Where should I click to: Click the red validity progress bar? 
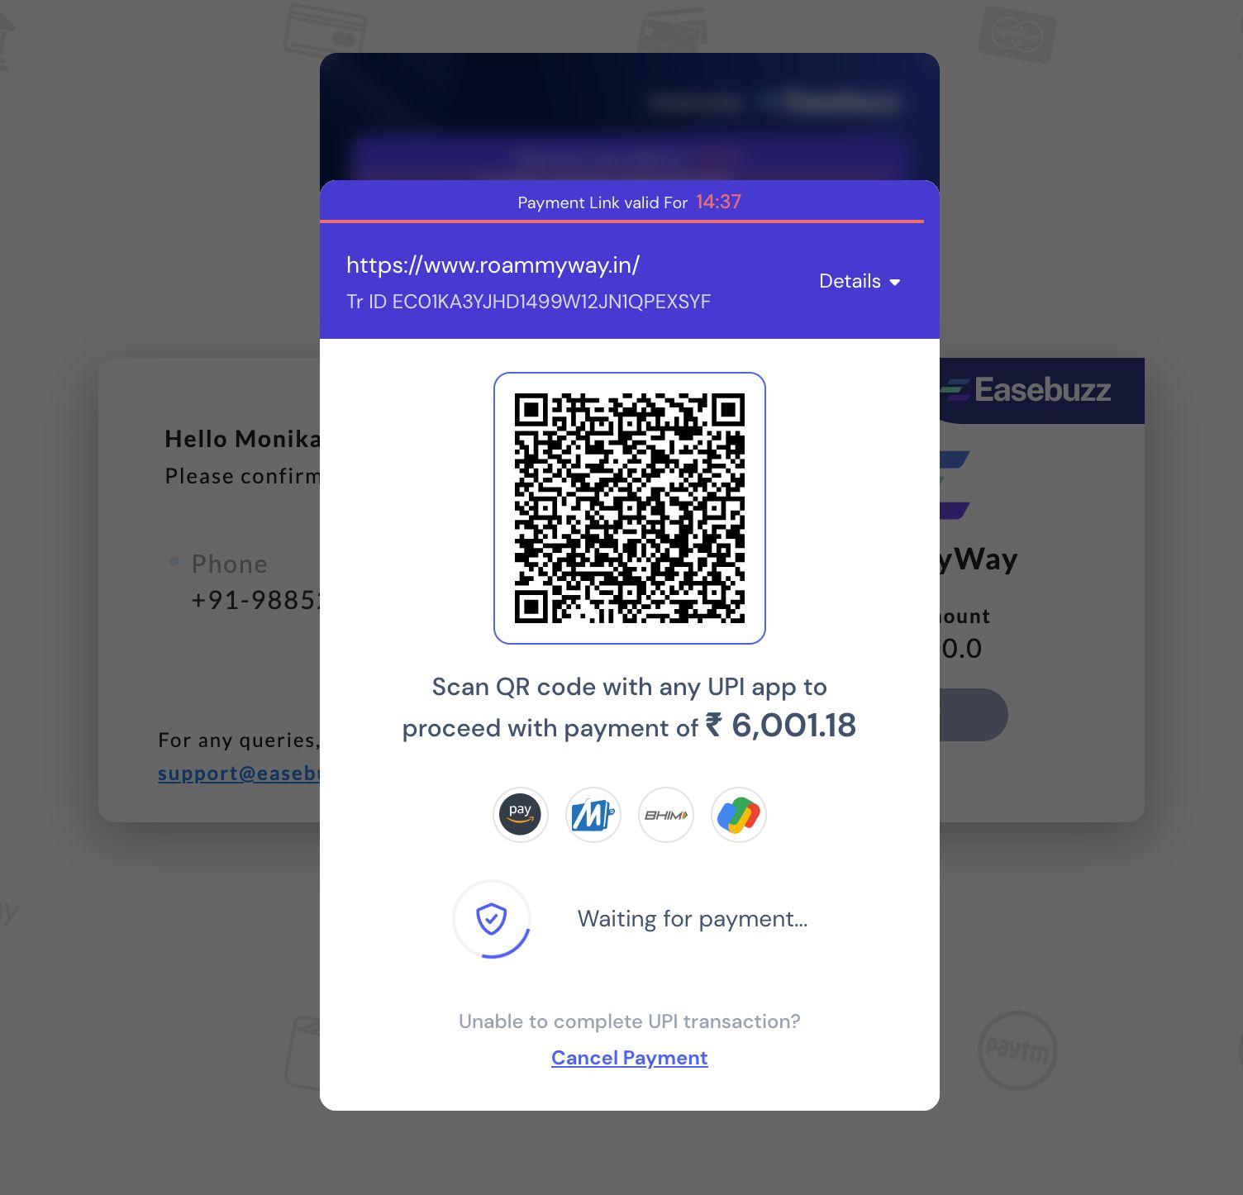621,221
